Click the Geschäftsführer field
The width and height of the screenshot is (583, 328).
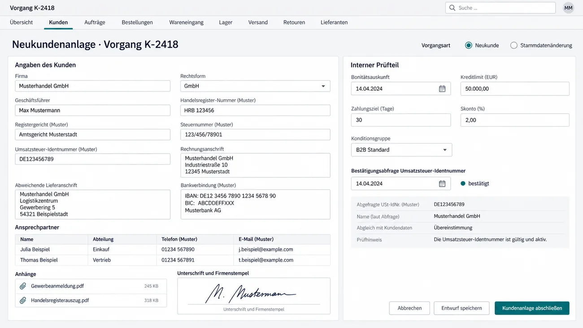coord(92,110)
